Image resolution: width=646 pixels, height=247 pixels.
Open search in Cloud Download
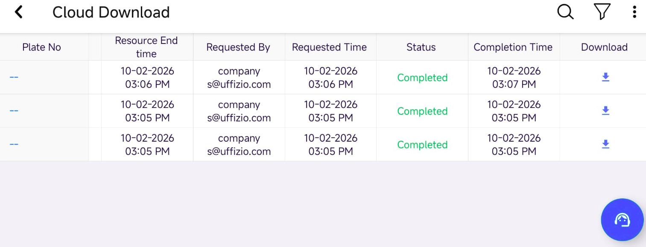pyautogui.click(x=565, y=12)
